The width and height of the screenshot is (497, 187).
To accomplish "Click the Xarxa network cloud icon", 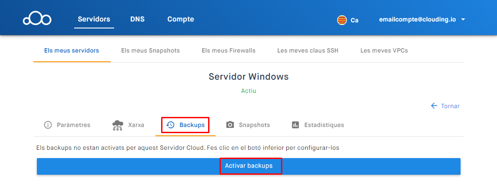I will click(117, 125).
